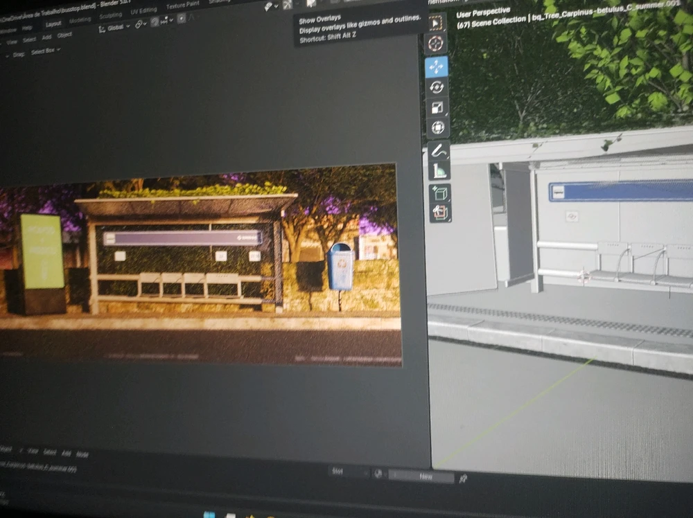Viewport: 693px width, 518px height.
Task: Activate the Select Box tool icon
Action: [436, 24]
